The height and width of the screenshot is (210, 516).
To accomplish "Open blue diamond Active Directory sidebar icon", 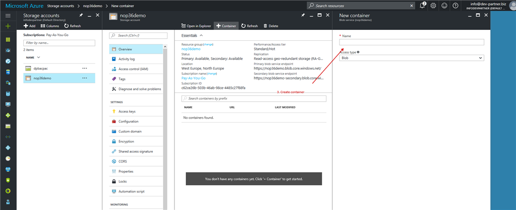I will point(8,148).
